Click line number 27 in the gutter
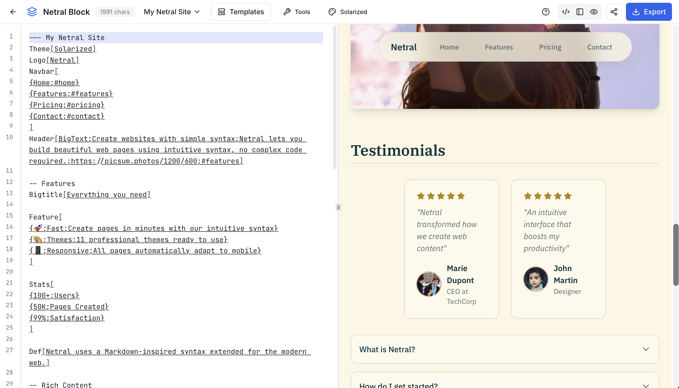 (9, 350)
